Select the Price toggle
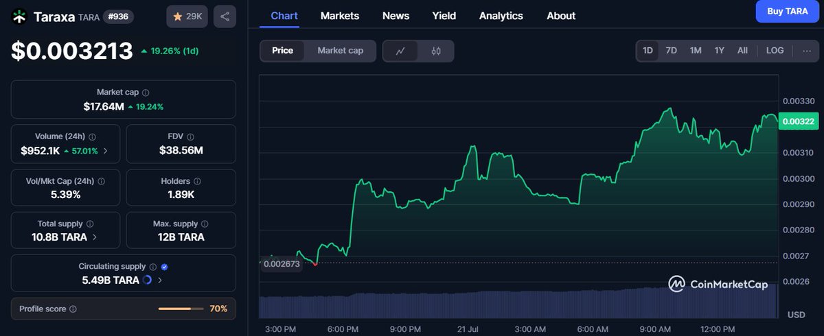This screenshot has height=336, width=824. [x=283, y=51]
